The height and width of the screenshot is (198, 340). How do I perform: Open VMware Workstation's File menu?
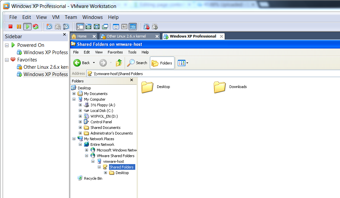pyautogui.click(x=13, y=17)
